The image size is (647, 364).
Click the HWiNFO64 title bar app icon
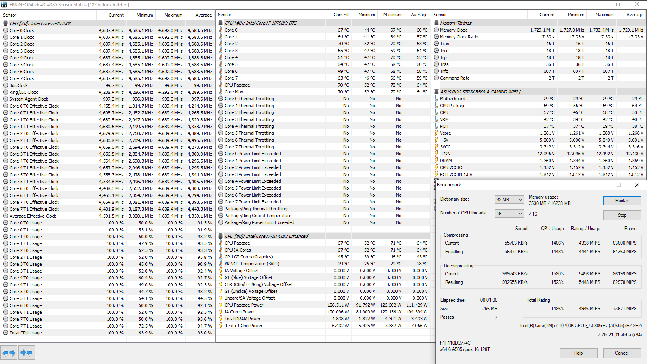[x=4, y=4]
